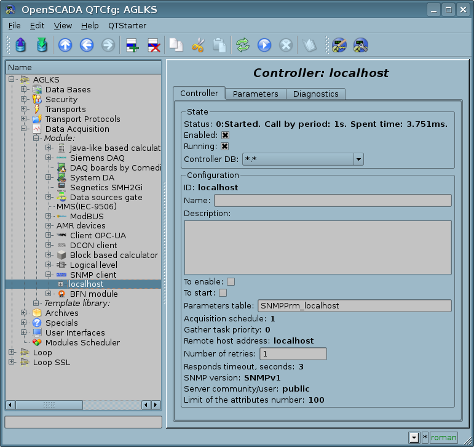
Task: Refresh the page with green arrows icon
Action: coord(243,46)
